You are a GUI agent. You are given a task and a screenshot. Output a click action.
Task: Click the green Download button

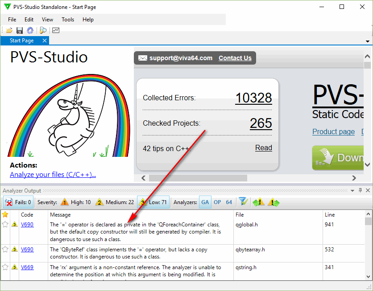click(x=338, y=157)
